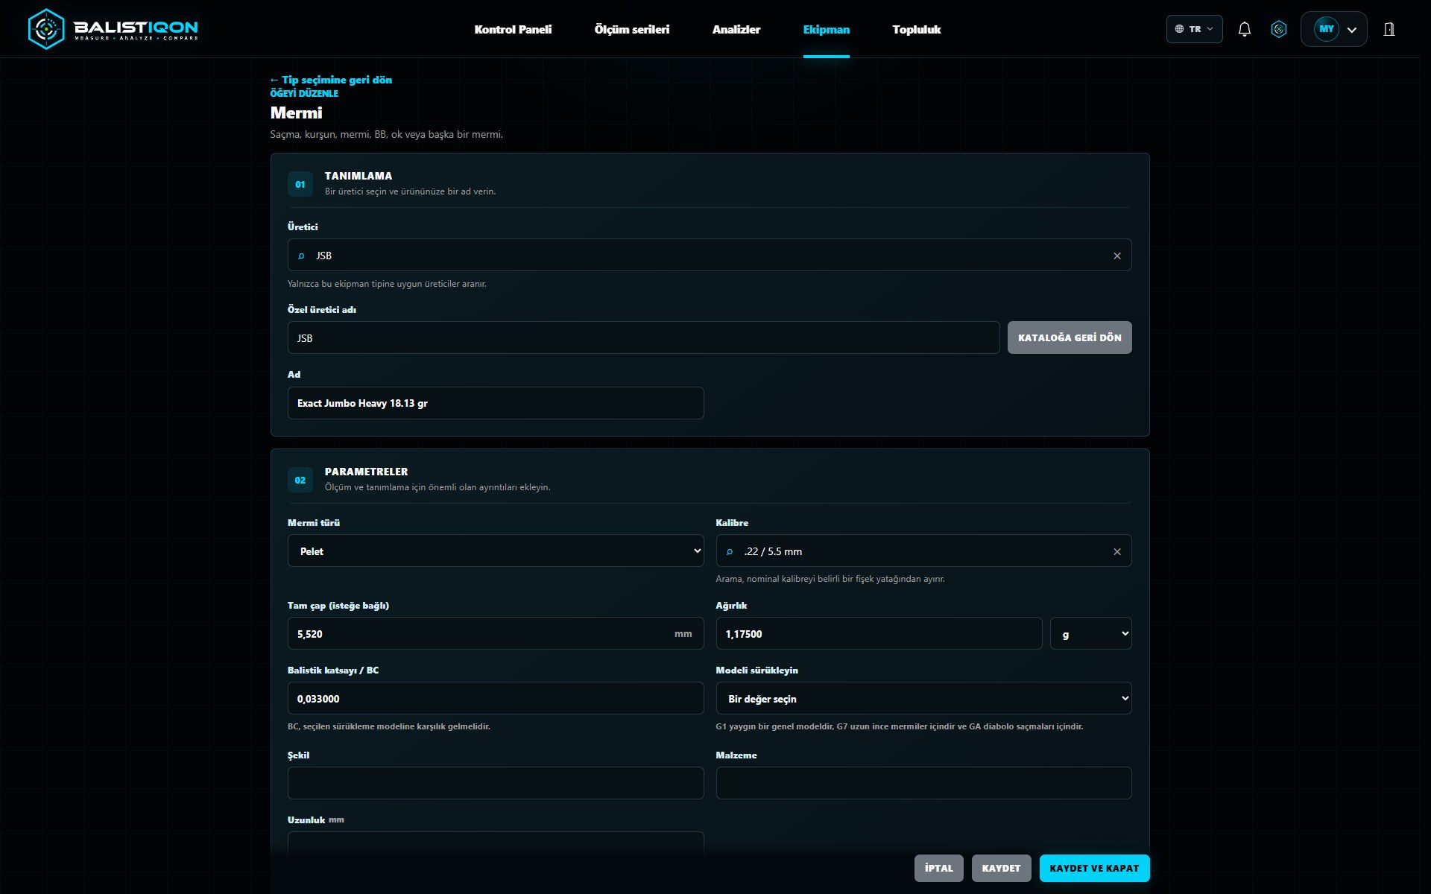Open the notifications bell

click(x=1244, y=29)
